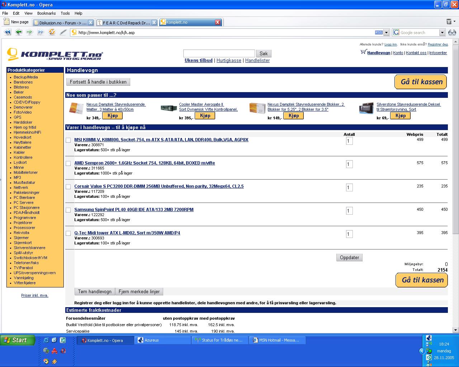Click the Outlook Express quick launch icon
The height and width of the screenshot is (367, 459).
[54, 340]
